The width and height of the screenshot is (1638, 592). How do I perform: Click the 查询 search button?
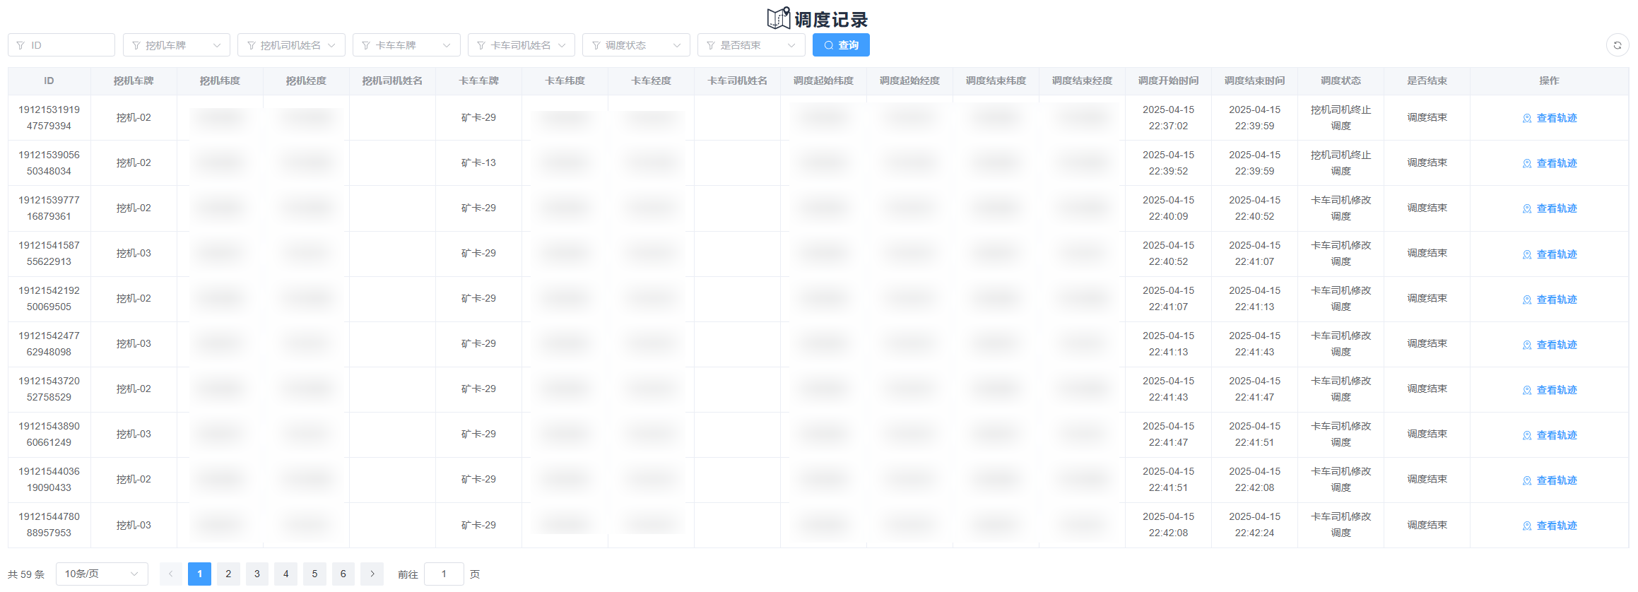click(840, 45)
